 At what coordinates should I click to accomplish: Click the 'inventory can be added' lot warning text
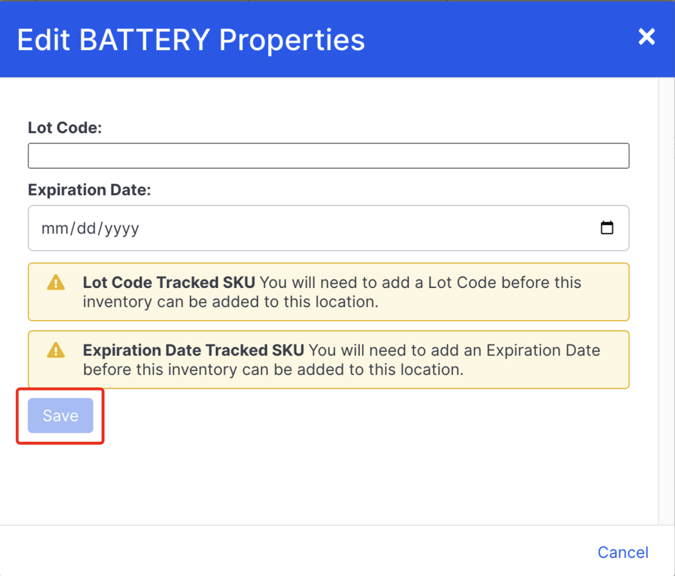pos(230,302)
